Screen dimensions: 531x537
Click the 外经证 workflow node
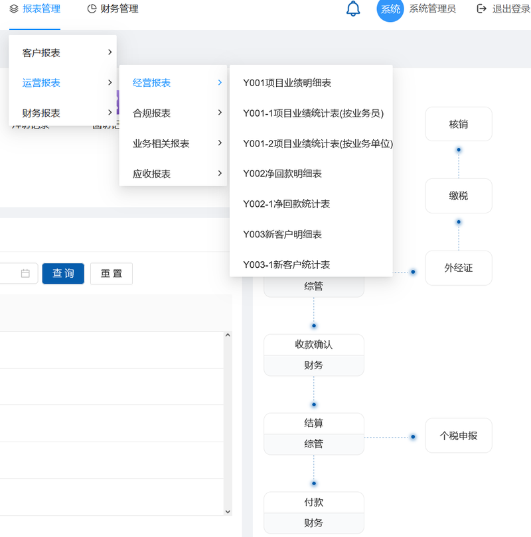[459, 268]
